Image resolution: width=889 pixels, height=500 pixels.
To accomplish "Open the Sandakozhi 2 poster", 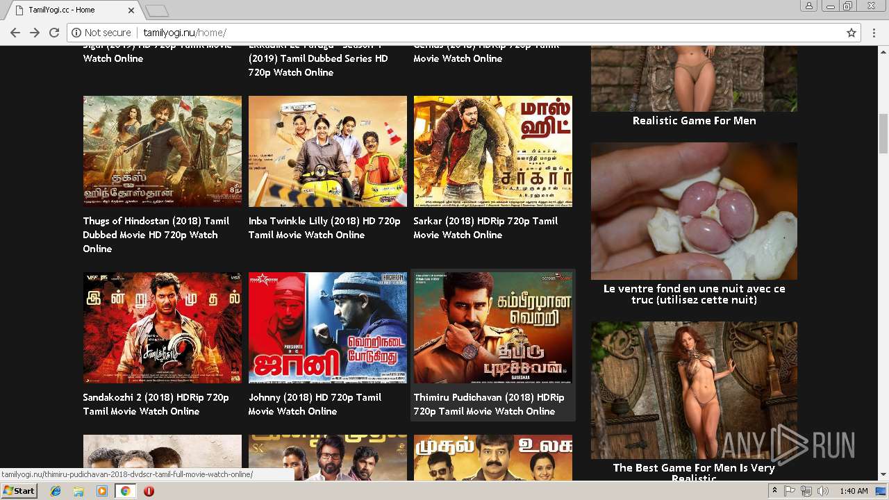I will 163,328.
